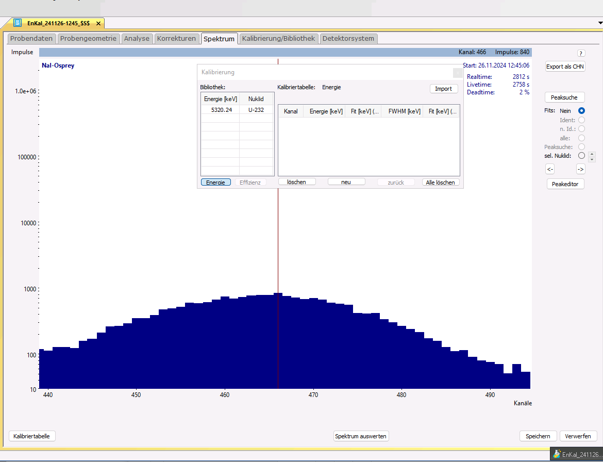Switch to the Probendaten tab
The image size is (603, 462).
(31, 39)
